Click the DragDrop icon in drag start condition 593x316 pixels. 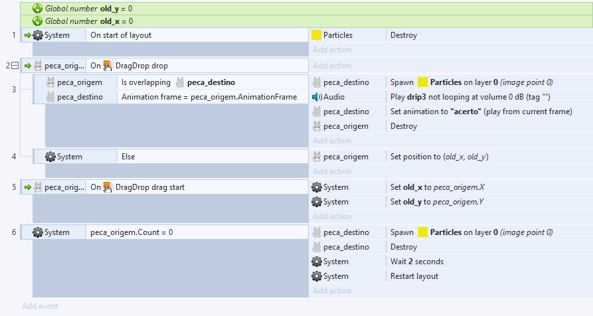(x=108, y=187)
